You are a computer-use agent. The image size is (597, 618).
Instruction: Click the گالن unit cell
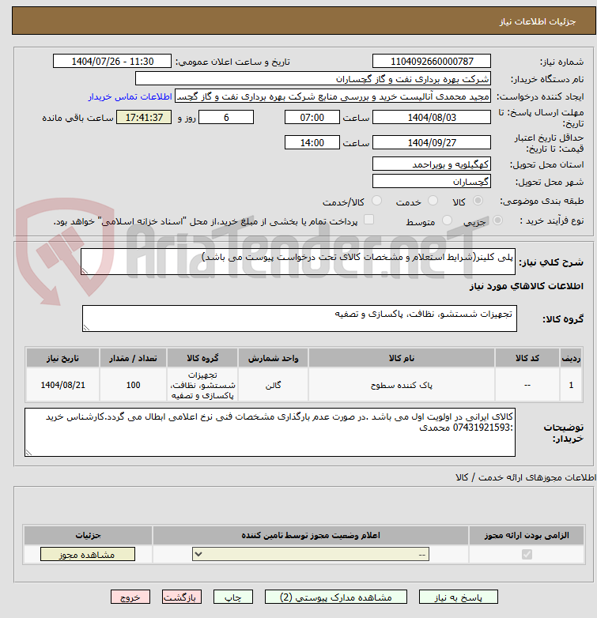[273, 385]
